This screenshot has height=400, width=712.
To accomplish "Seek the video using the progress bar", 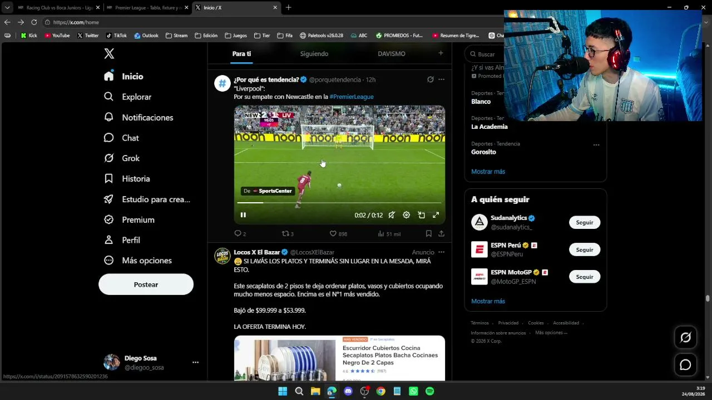I will 339,203.
